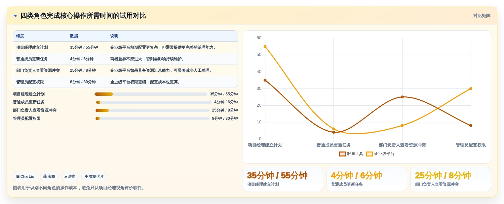Select table cell 管理员配置权限
The image size is (504, 204).
point(30,82)
